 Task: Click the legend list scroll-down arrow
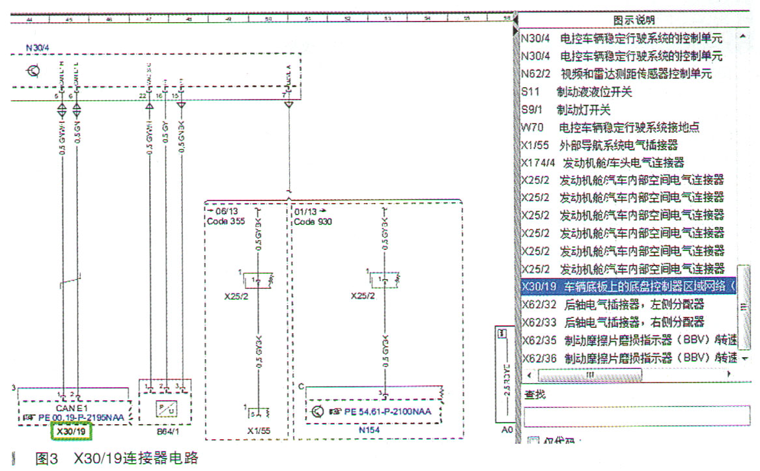coord(744,358)
